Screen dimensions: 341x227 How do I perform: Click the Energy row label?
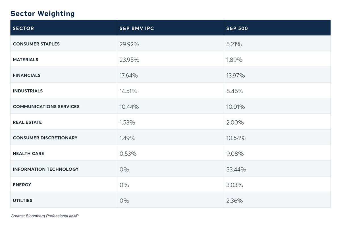point(22,185)
